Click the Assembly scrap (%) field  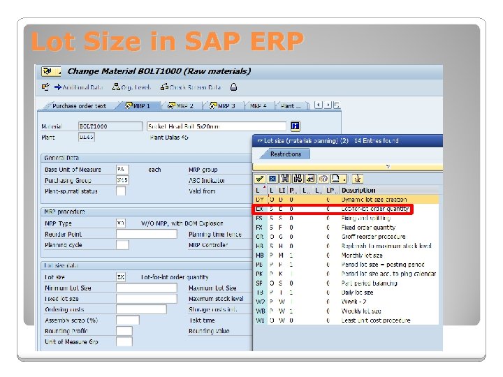point(127,320)
